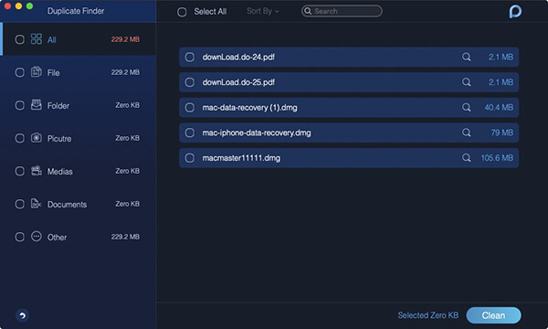
Task: Open the Sort By dropdown
Action: pyautogui.click(x=263, y=11)
